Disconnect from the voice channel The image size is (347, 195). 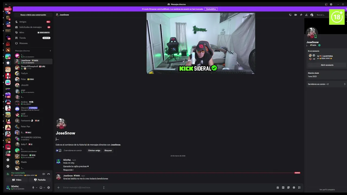point(49,174)
